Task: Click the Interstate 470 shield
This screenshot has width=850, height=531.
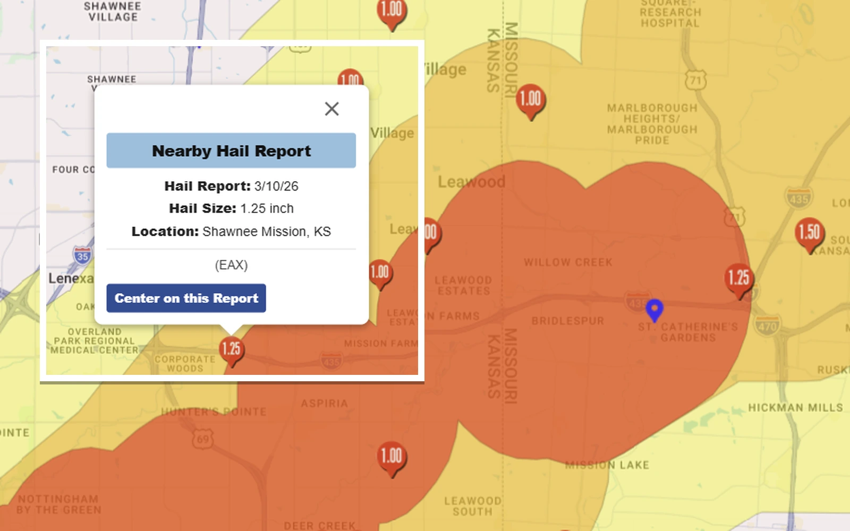Action: [768, 325]
